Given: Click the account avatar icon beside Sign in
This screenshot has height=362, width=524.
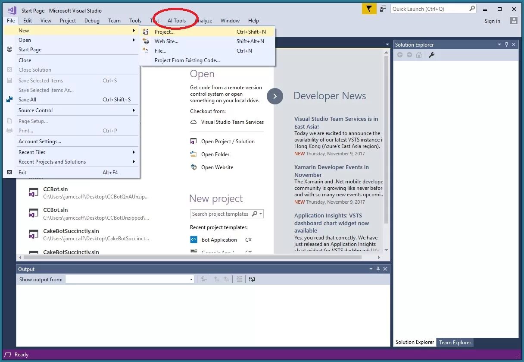Looking at the screenshot, I should (x=514, y=20).
